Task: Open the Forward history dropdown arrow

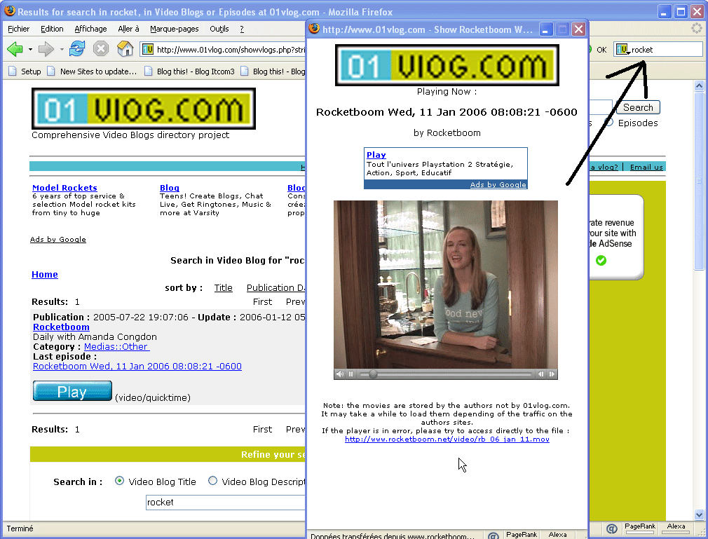Action: click(x=62, y=49)
